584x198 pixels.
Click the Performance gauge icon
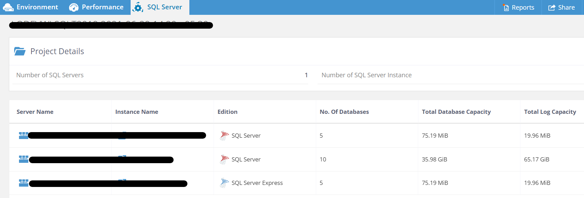(74, 7)
